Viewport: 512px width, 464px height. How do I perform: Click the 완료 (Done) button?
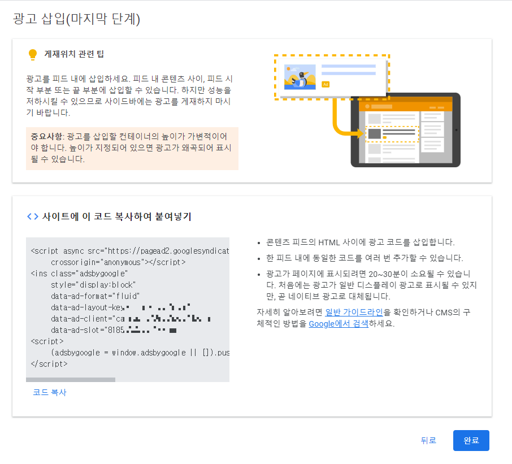(471, 440)
